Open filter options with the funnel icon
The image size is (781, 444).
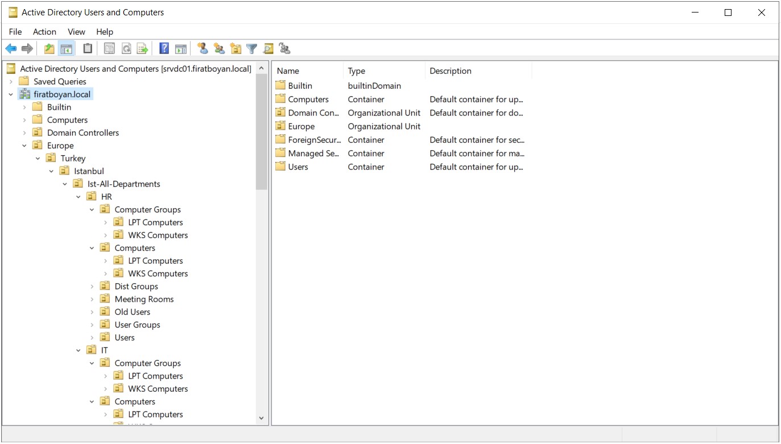[252, 49]
